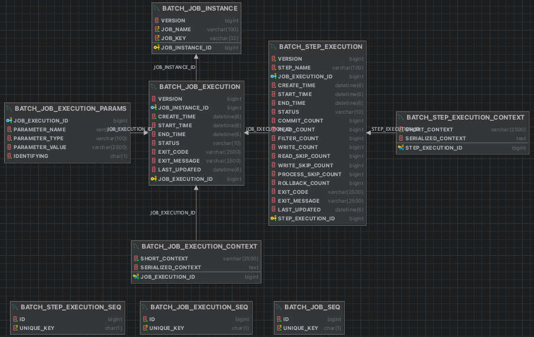Click the JOB_INSTANCE_ID relationship label
This screenshot has width=534, height=337.
tap(175, 67)
